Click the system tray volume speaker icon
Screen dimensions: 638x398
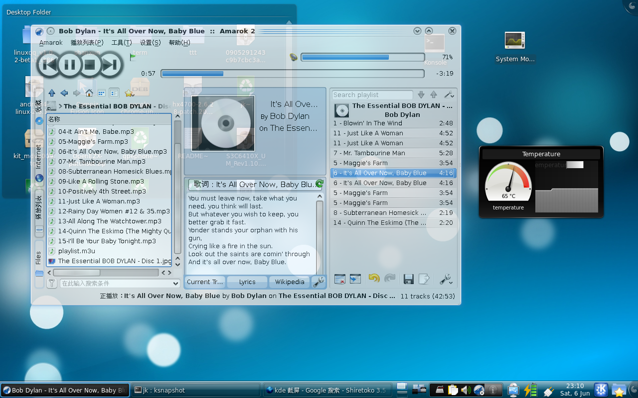[x=466, y=390]
